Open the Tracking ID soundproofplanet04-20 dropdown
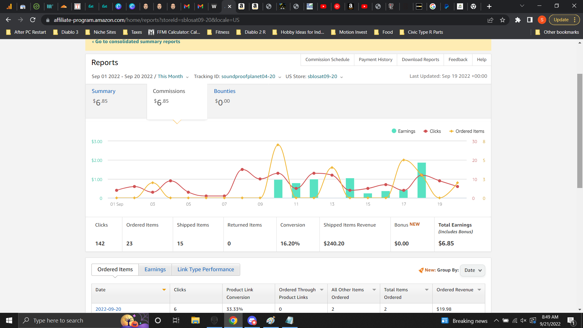This screenshot has width=583, height=328. point(251,77)
